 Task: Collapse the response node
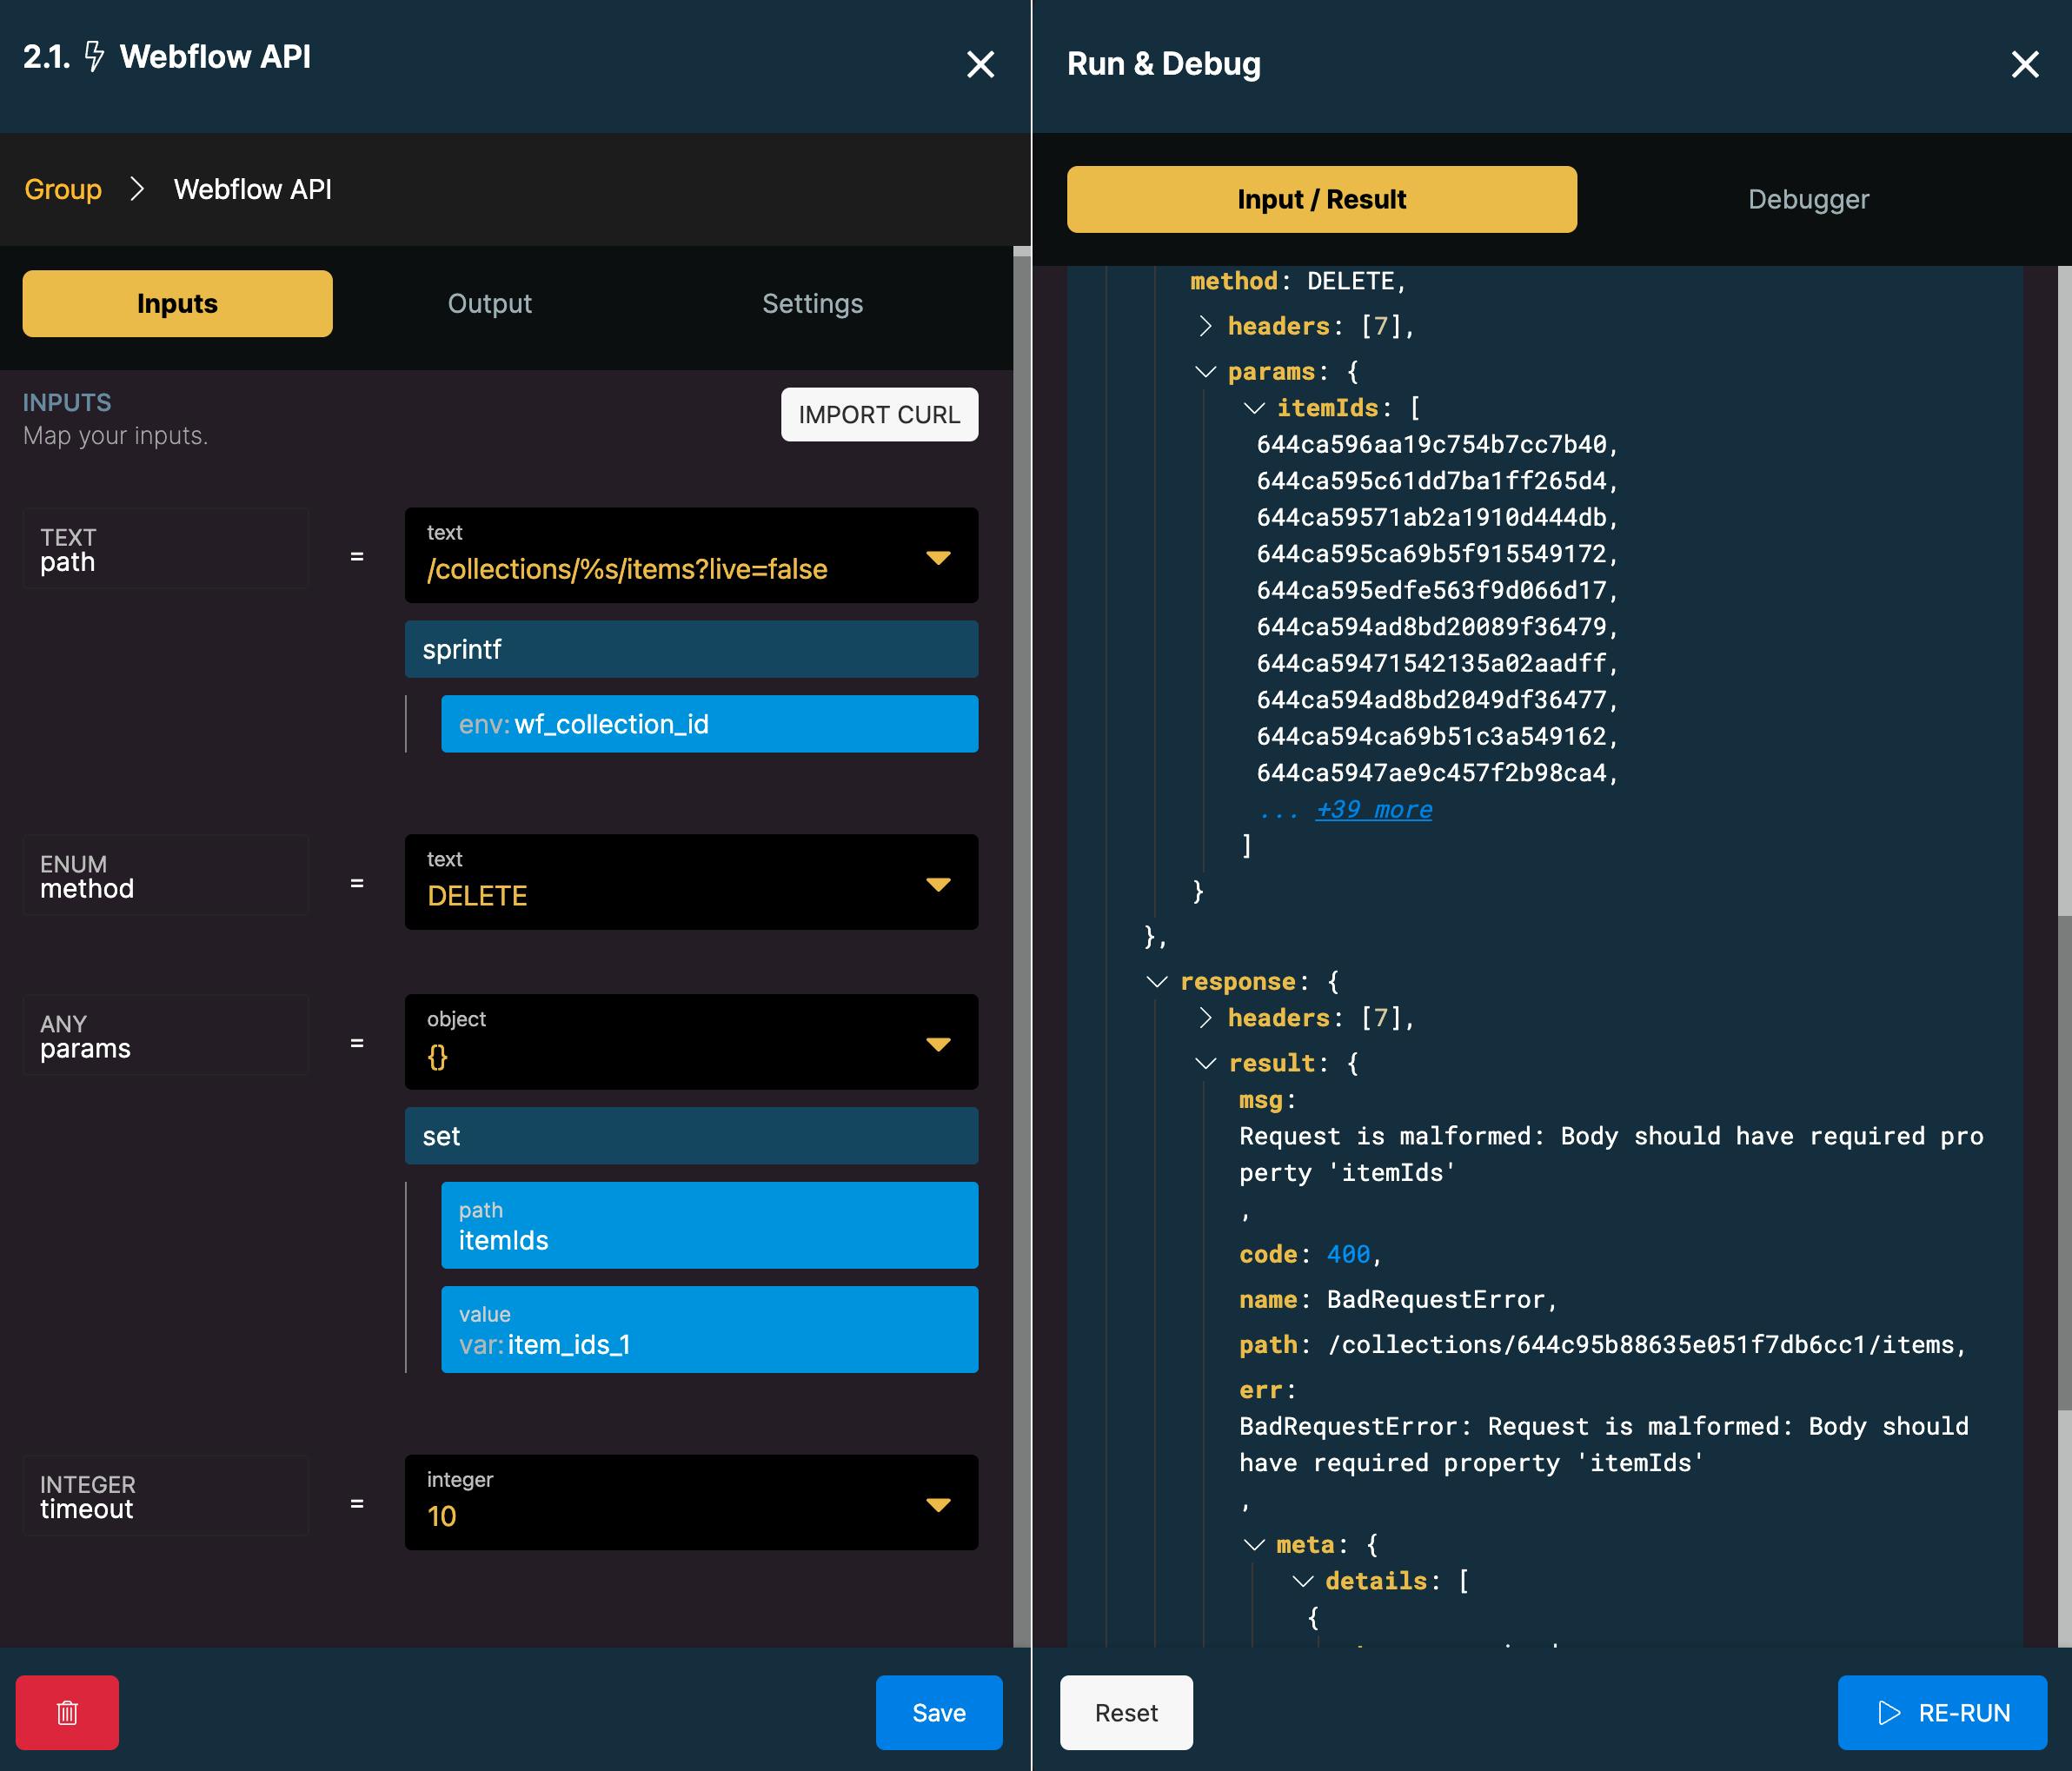pos(1157,982)
